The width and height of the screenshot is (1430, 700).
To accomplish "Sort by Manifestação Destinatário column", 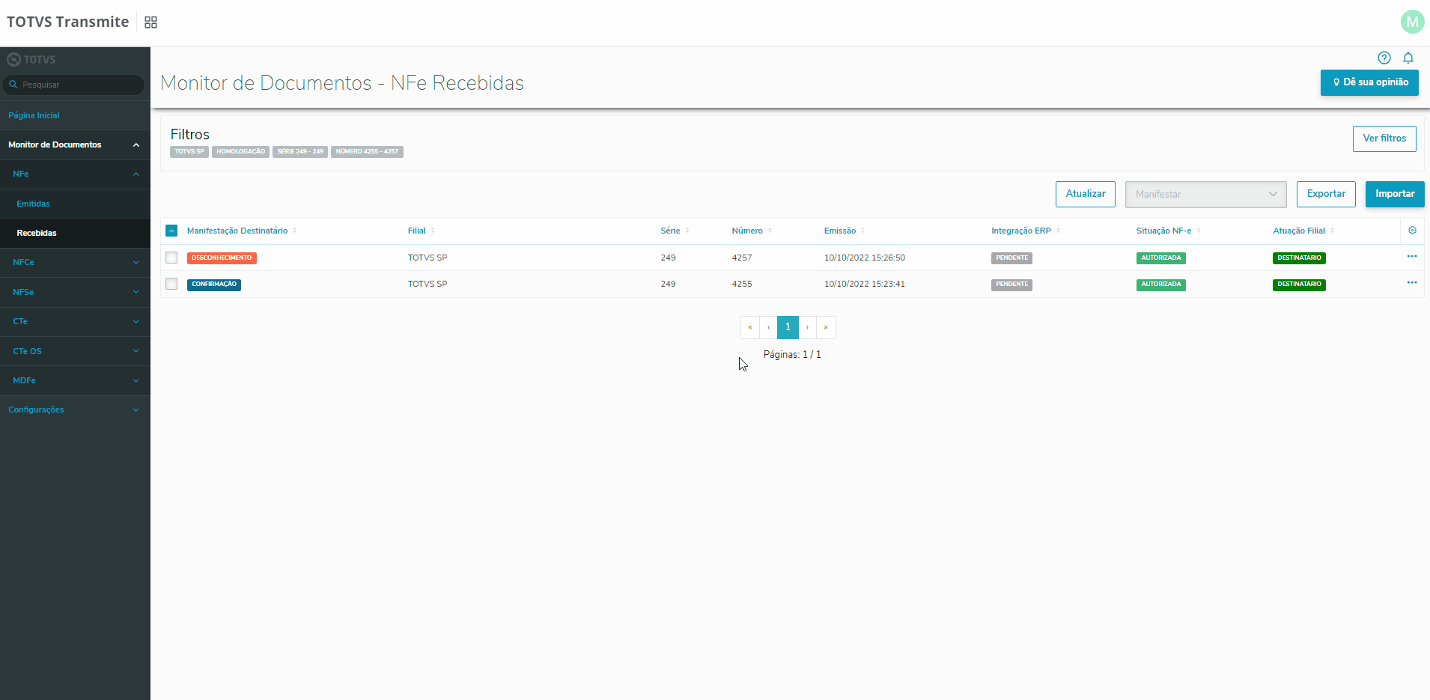I will (242, 231).
